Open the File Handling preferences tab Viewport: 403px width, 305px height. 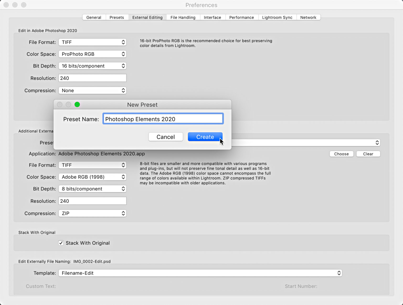[183, 17]
